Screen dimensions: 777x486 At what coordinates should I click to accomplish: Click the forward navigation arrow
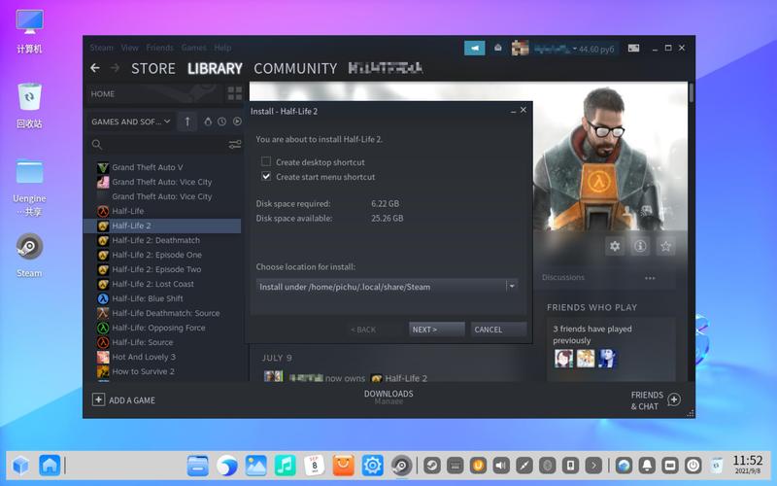[x=115, y=68]
